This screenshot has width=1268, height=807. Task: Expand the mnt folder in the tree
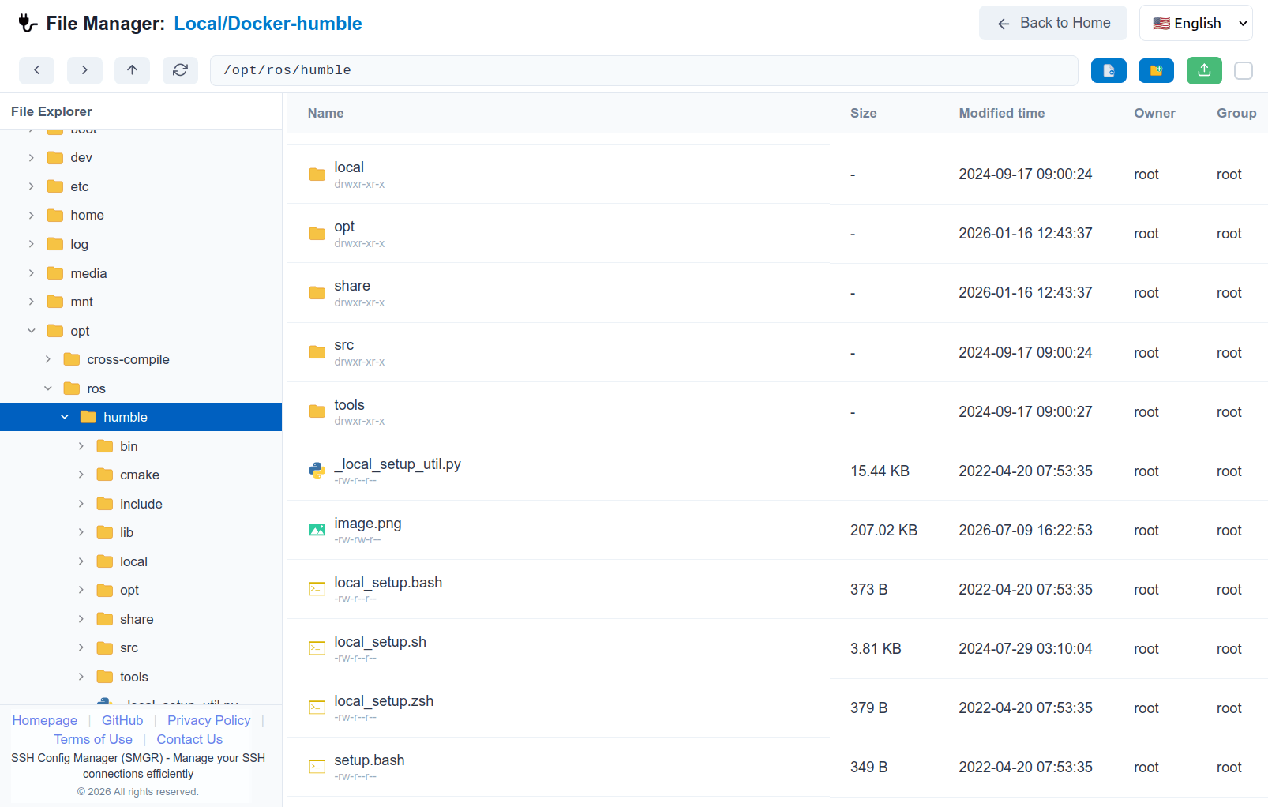32,302
